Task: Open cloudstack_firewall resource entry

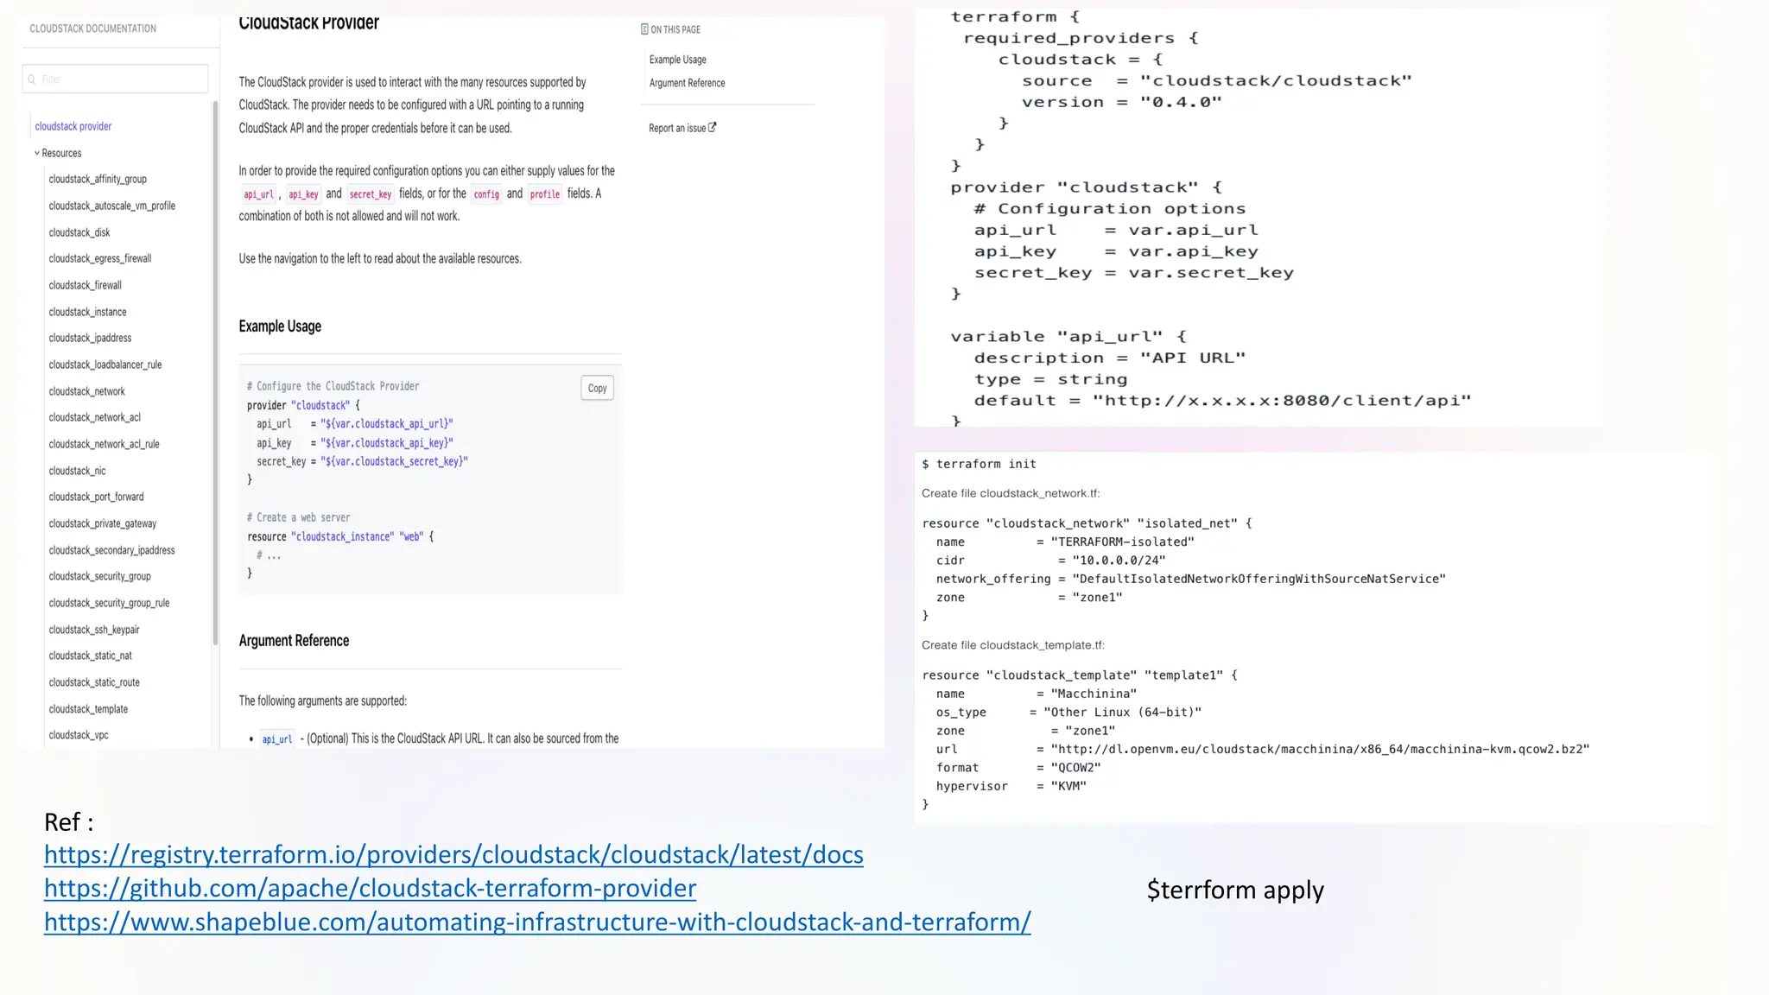Action: click(85, 285)
